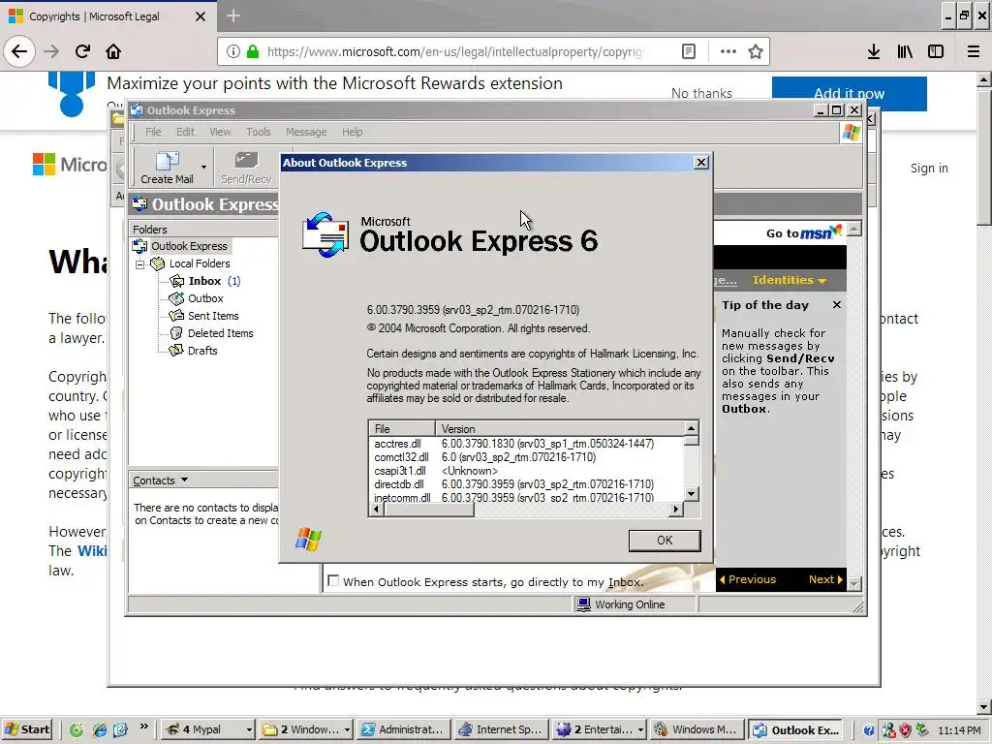Select the csapi3t1.dll row
Screen dimensions: 992x744
(x=526, y=471)
